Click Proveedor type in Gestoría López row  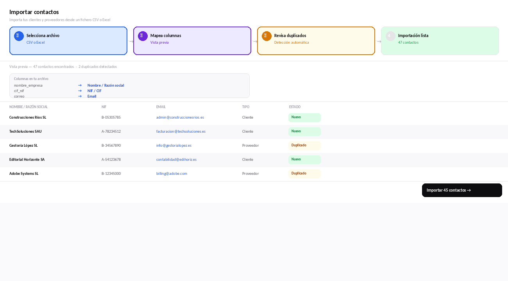(250, 145)
